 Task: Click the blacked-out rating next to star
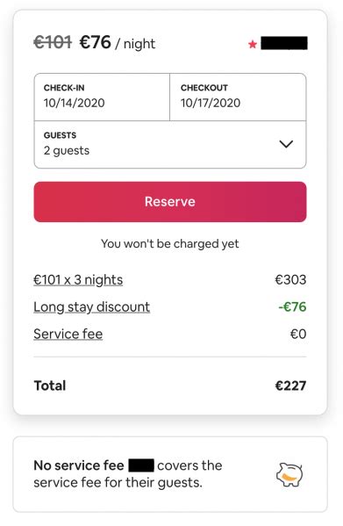[284, 43]
